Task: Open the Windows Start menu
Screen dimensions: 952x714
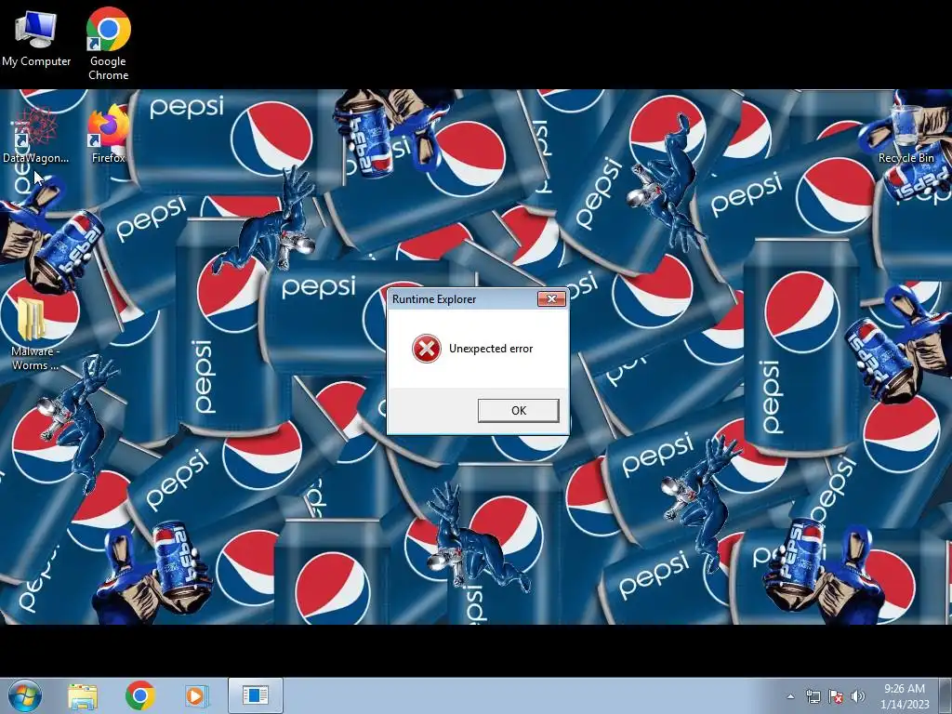Action: (x=24, y=695)
